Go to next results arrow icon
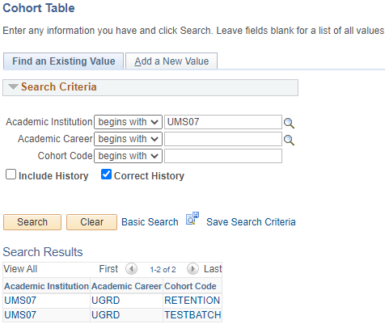Viewport: 385px width, 324px height. pos(192,269)
